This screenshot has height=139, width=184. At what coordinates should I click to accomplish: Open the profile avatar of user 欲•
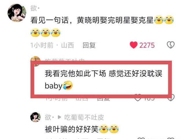(17, 13)
